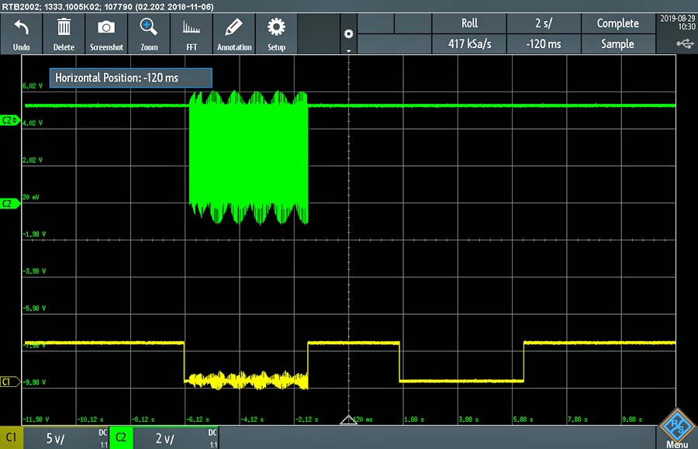
Task: Click the 1.88 s time axis label
Action: [x=414, y=420]
